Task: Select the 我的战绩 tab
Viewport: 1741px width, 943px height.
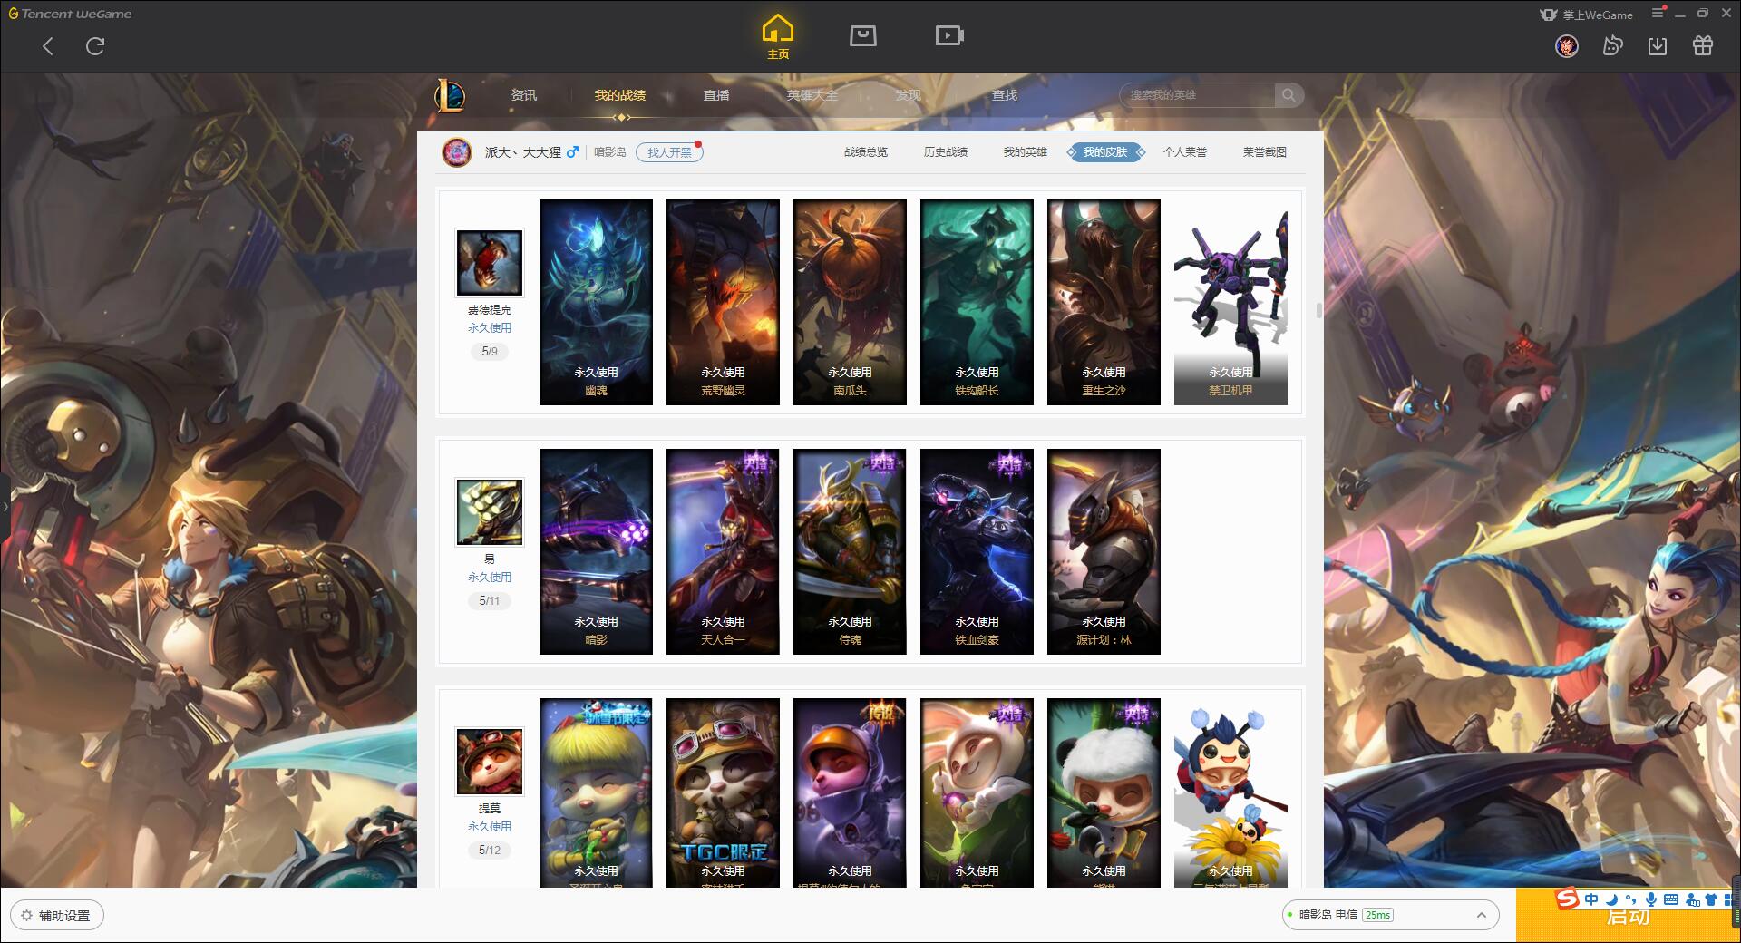Action: 620,95
